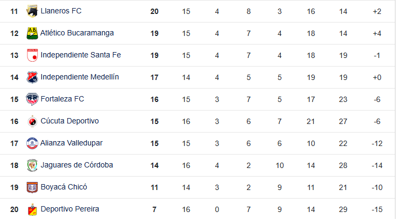Click the Independiente Santa Fe crest
This screenshot has height=219, width=396.
click(x=32, y=55)
